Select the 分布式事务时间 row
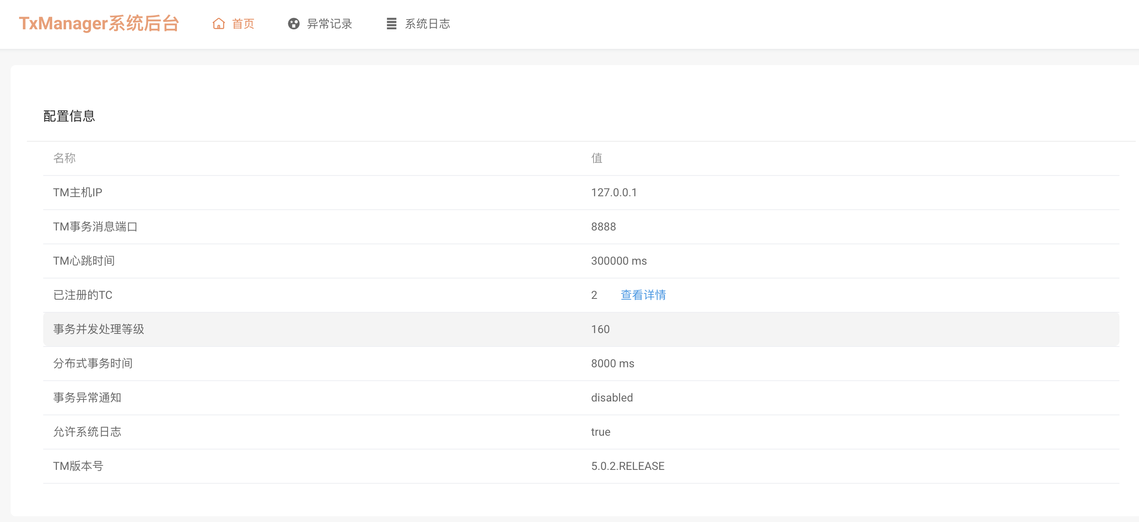This screenshot has height=522, width=1139. pyautogui.click(x=93, y=364)
